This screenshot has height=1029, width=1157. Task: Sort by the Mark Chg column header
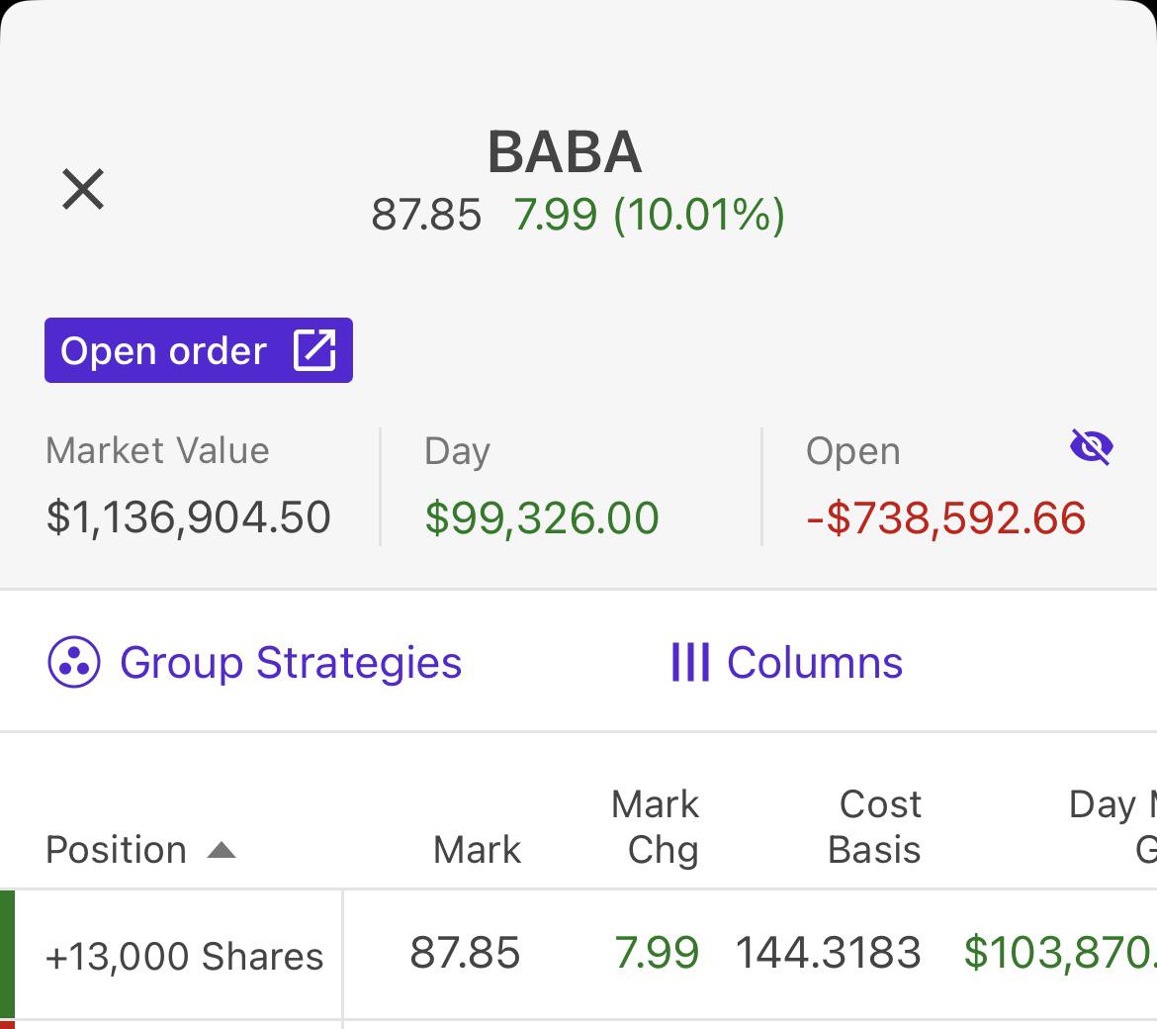[x=656, y=827]
